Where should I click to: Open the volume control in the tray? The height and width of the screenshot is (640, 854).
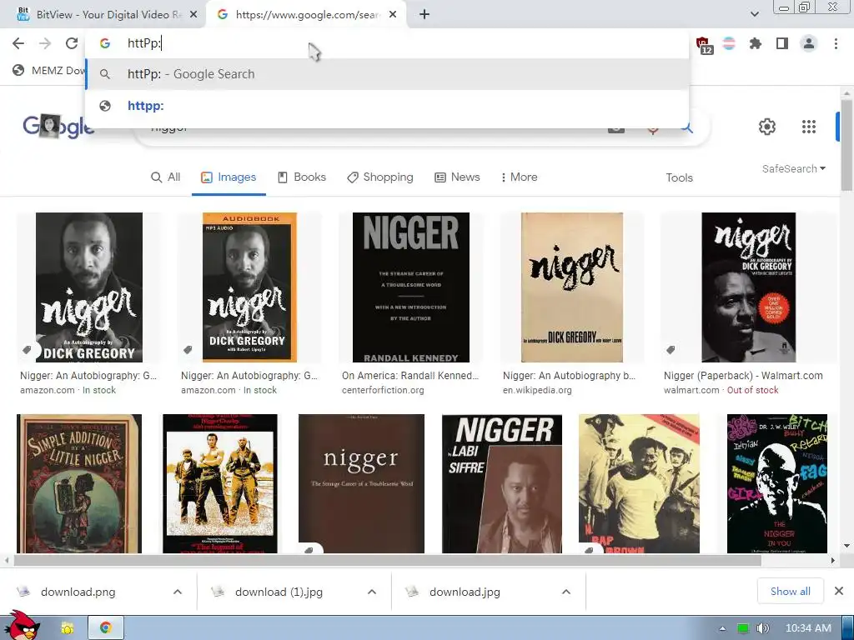[762, 628]
